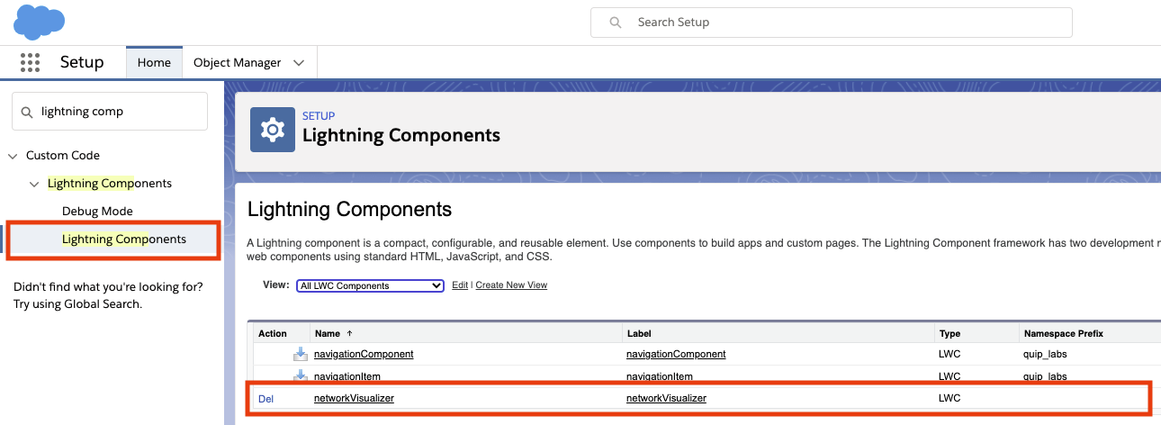The width and height of the screenshot is (1161, 425).
Task: Click the networkVisualizer label link
Action: (x=666, y=398)
